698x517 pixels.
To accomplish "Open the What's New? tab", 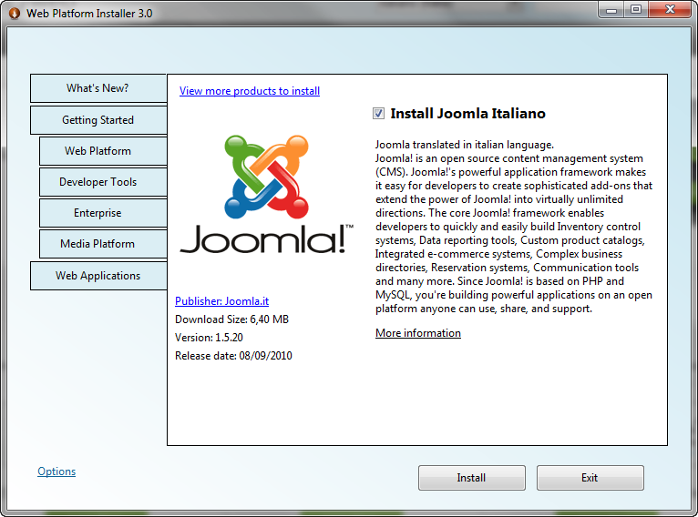I will [x=98, y=88].
